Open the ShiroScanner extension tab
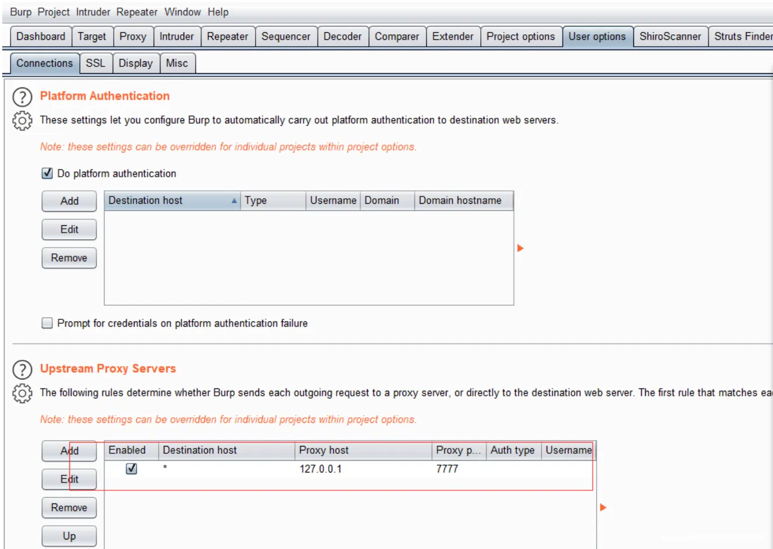 click(x=669, y=37)
